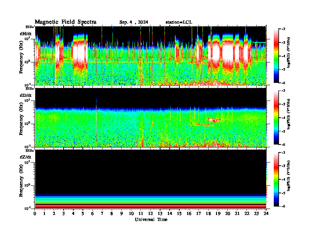Click the -4 label on the dD/dt color bar
This screenshot has height=245, width=317.
[283, 118]
